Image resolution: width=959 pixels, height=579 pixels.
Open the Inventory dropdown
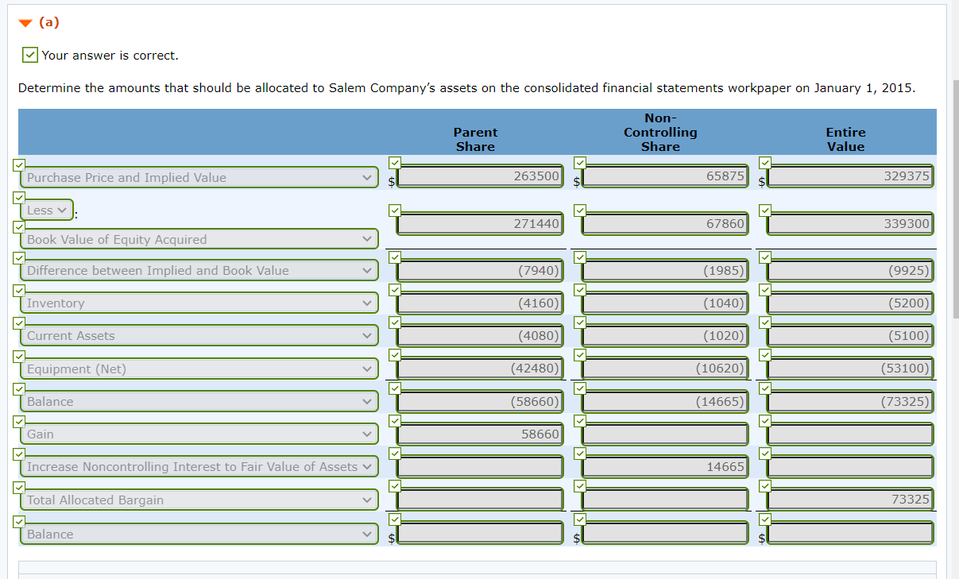(200, 303)
